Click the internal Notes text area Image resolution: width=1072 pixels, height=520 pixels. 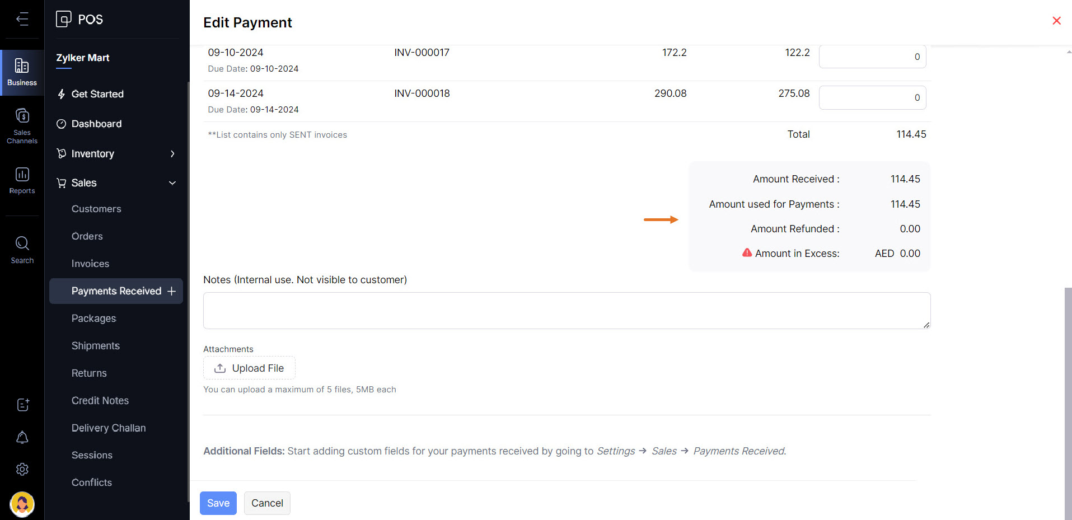point(567,311)
